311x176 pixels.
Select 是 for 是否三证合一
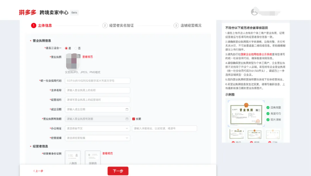[67, 48]
